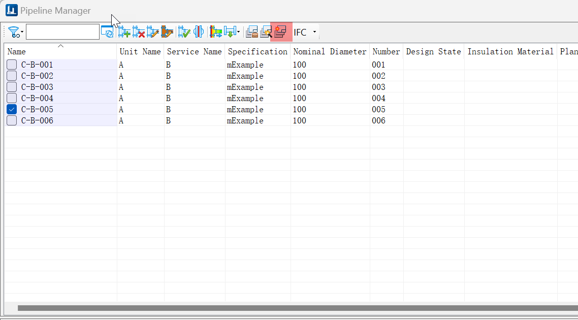The width and height of the screenshot is (578, 320).
Task: Click the highlighted red layers icon
Action: (x=280, y=31)
